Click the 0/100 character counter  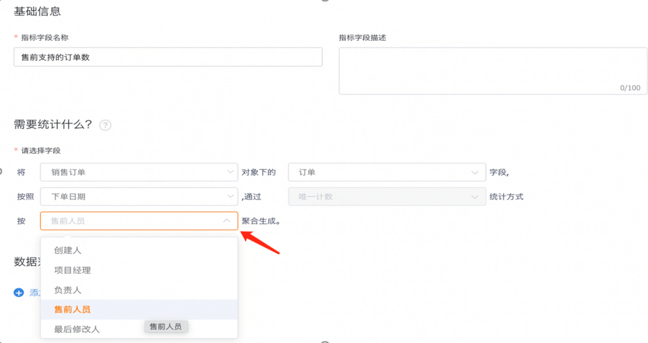click(x=630, y=88)
